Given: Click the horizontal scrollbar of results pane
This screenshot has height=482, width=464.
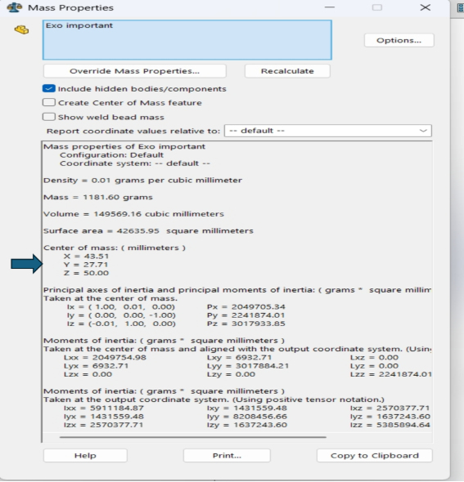Looking at the screenshot, I should coord(193,437).
